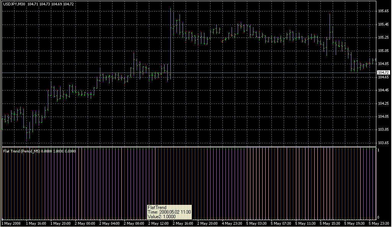Click the '1 May 20:00' time axis label
392x227 pixels.
60,223
